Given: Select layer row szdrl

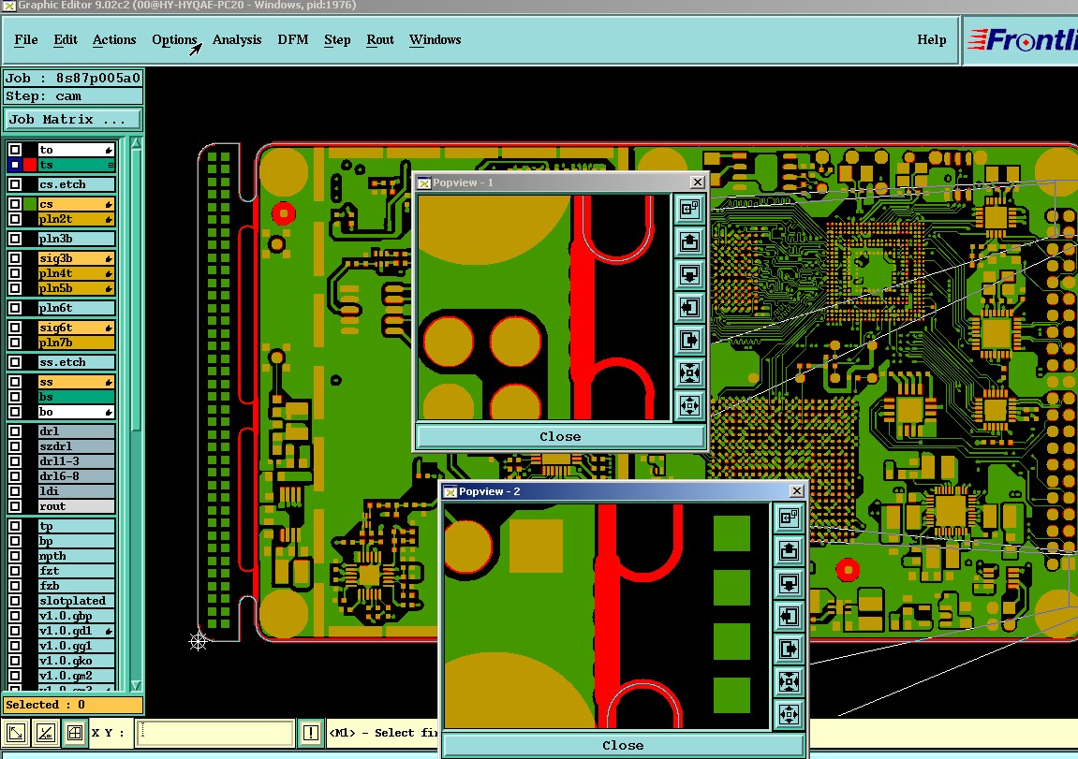Looking at the screenshot, I should click(x=76, y=446).
